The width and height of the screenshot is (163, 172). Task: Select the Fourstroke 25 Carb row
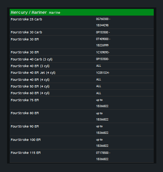[82, 22]
